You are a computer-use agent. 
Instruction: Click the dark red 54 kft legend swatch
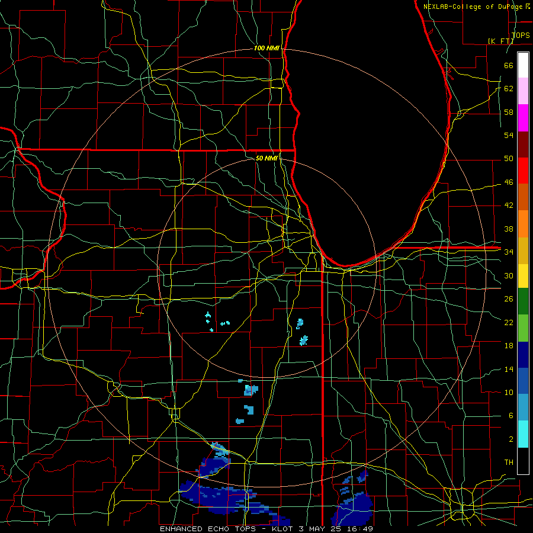pyautogui.click(x=523, y=144)
